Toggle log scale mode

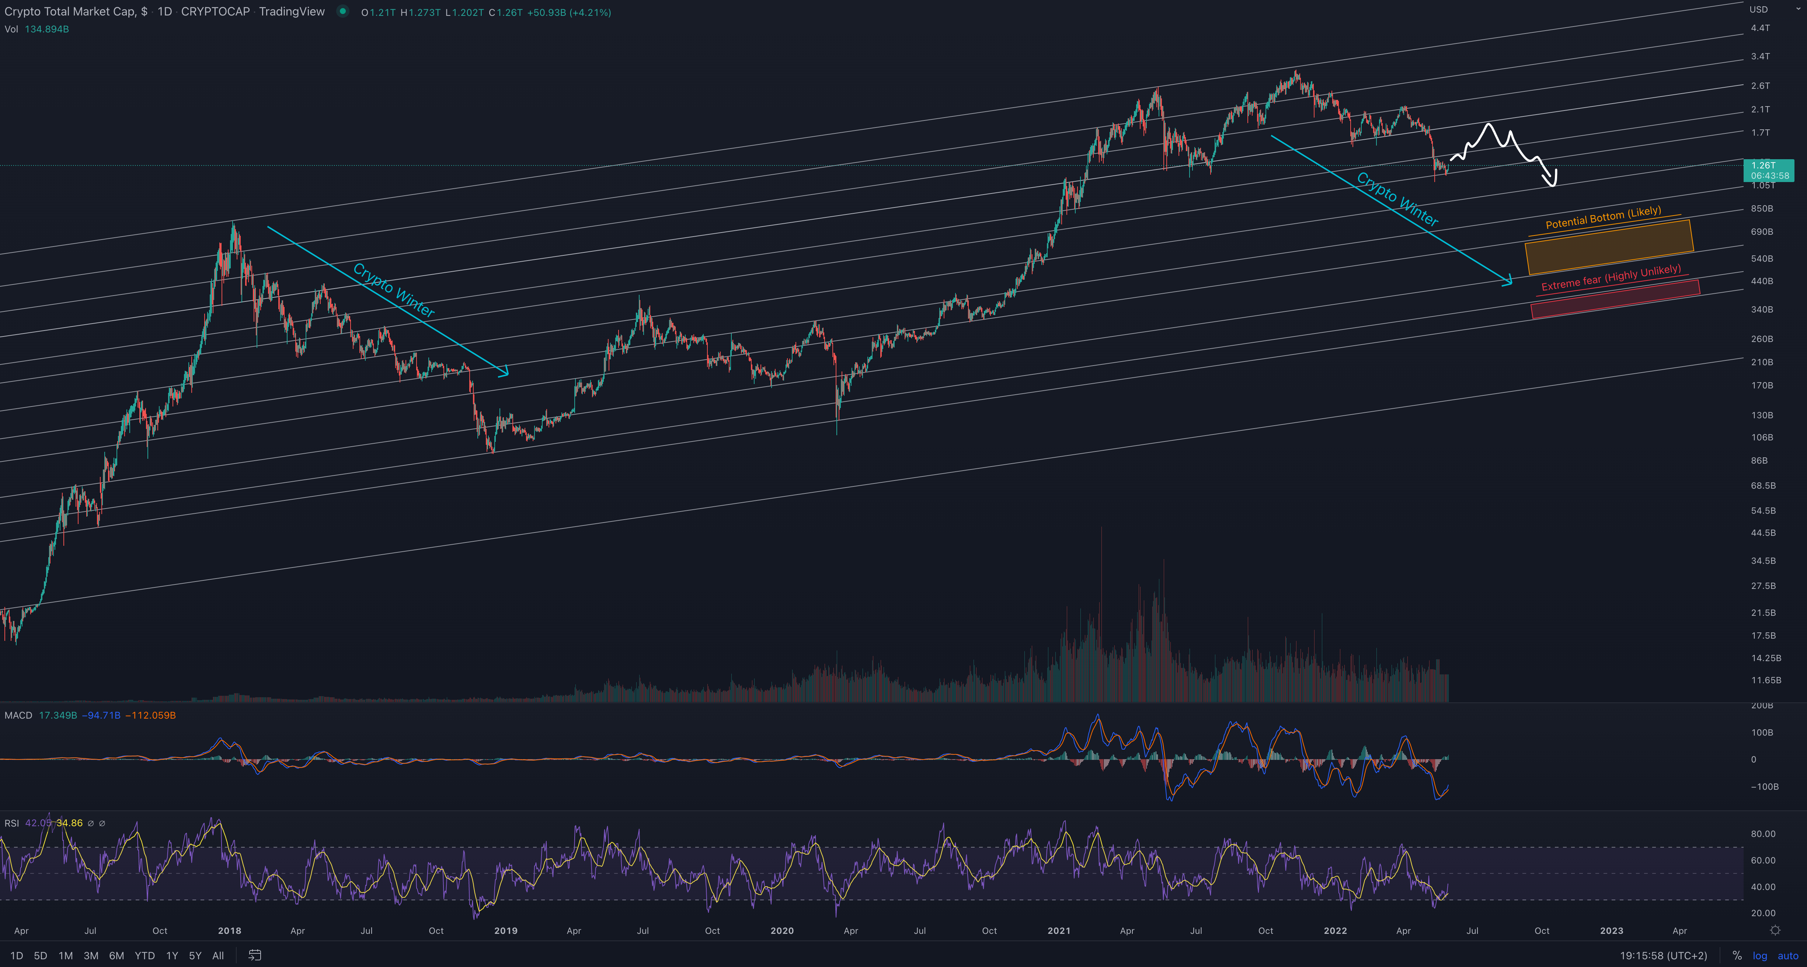(x=1759, y=955)
